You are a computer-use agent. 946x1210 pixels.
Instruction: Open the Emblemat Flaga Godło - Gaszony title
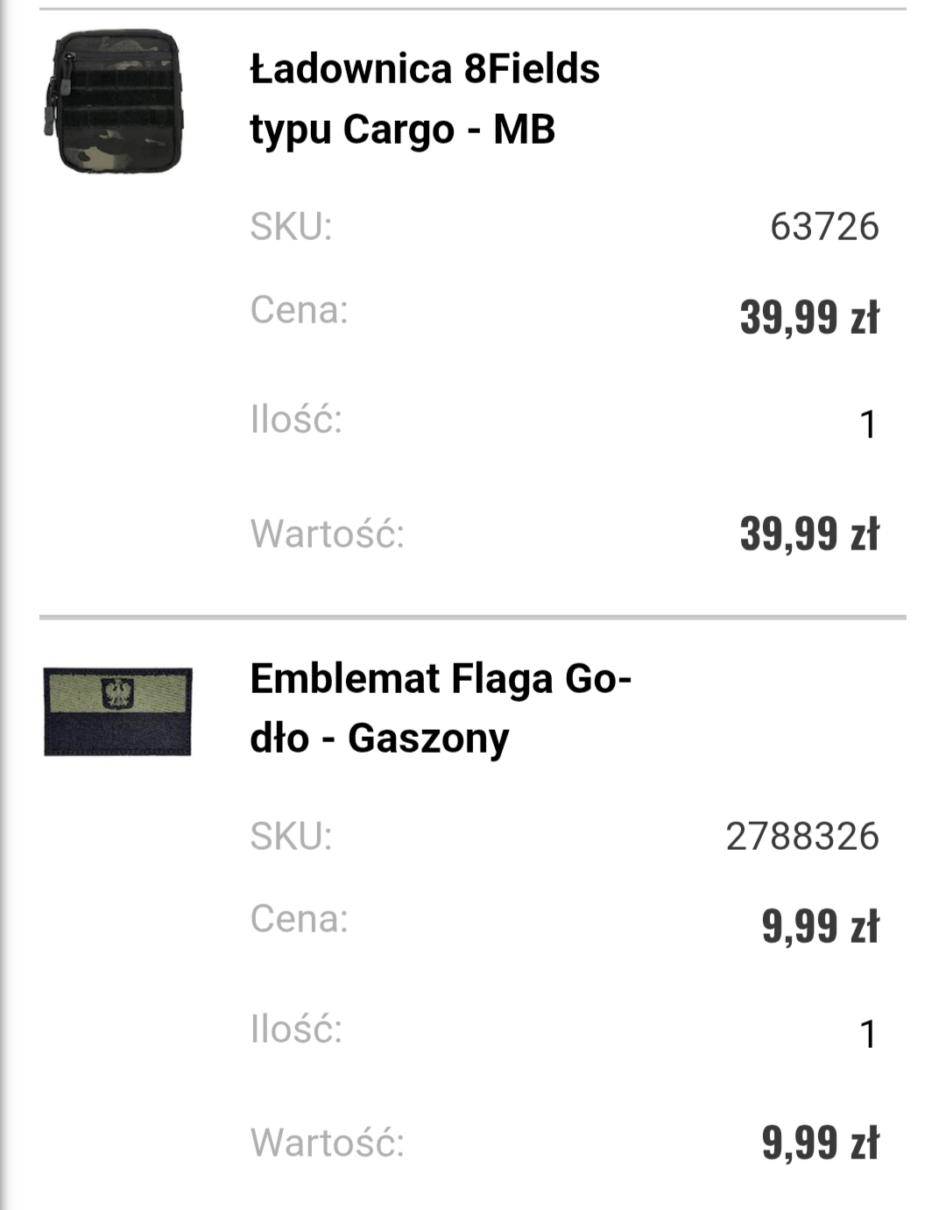point(441,708)
